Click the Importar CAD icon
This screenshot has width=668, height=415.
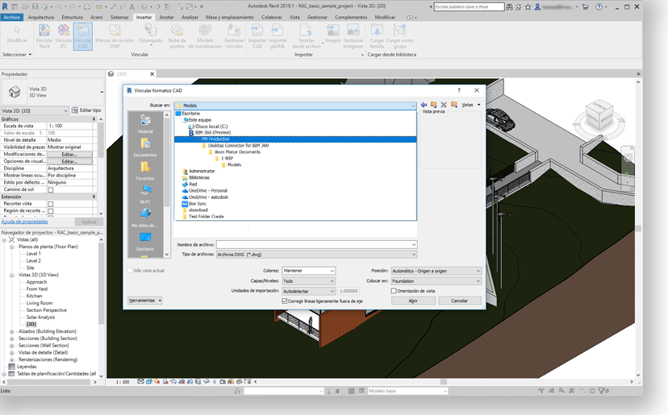tap(257, 35)
